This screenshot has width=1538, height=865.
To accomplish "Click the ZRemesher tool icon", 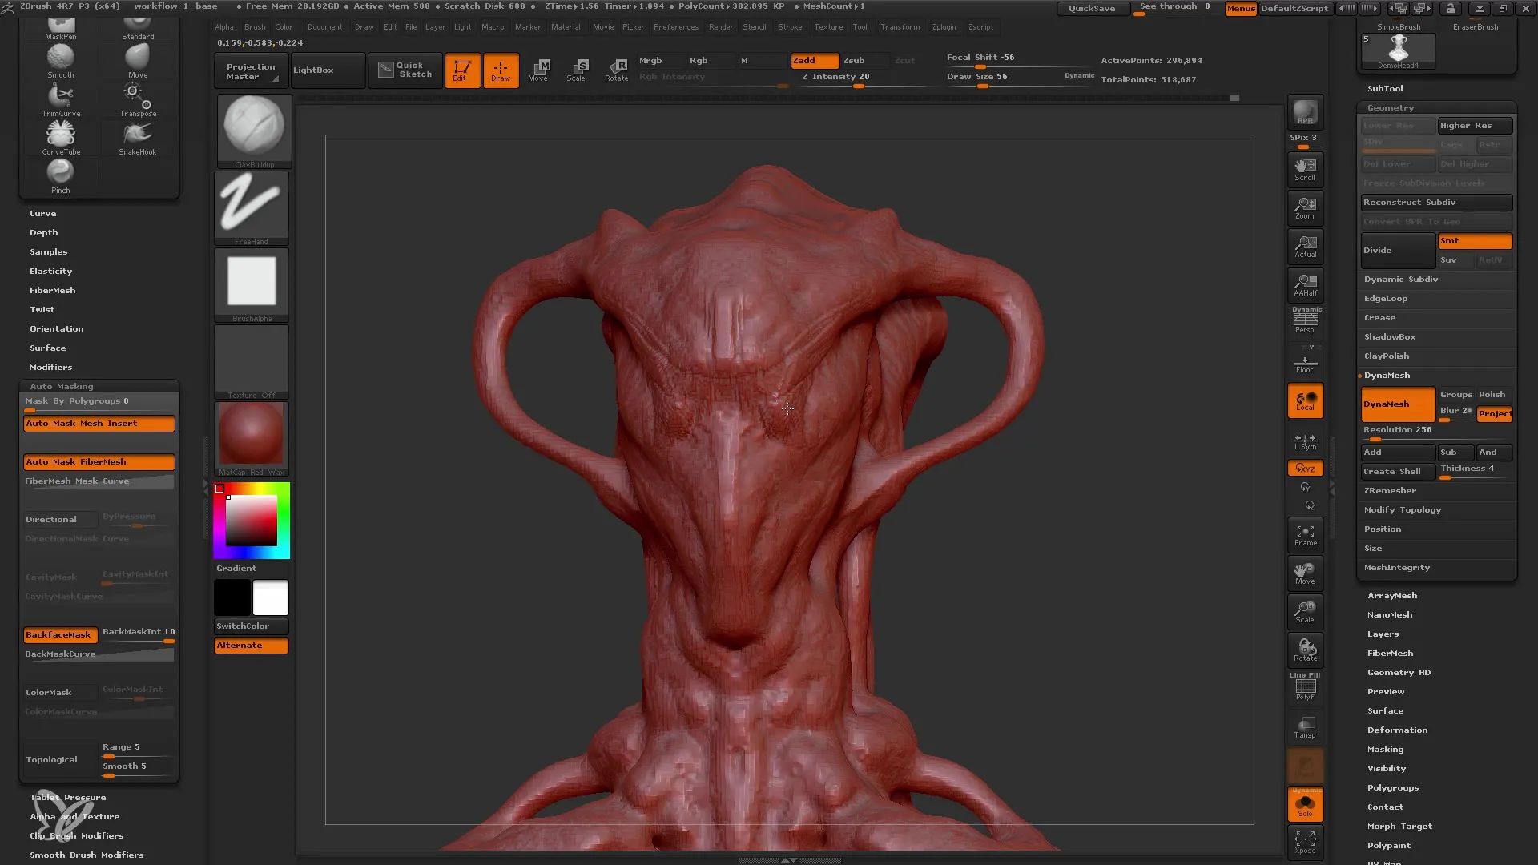I will point(1390,490).
